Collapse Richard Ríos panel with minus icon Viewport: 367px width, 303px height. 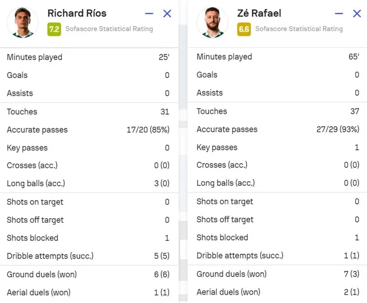(x=149, y=13)
